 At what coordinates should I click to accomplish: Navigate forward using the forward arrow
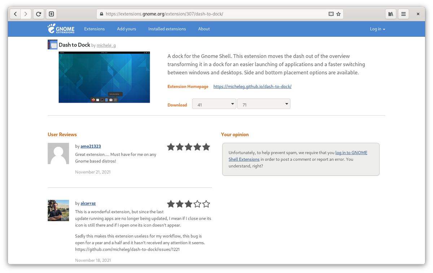click(x=25, y=14)
